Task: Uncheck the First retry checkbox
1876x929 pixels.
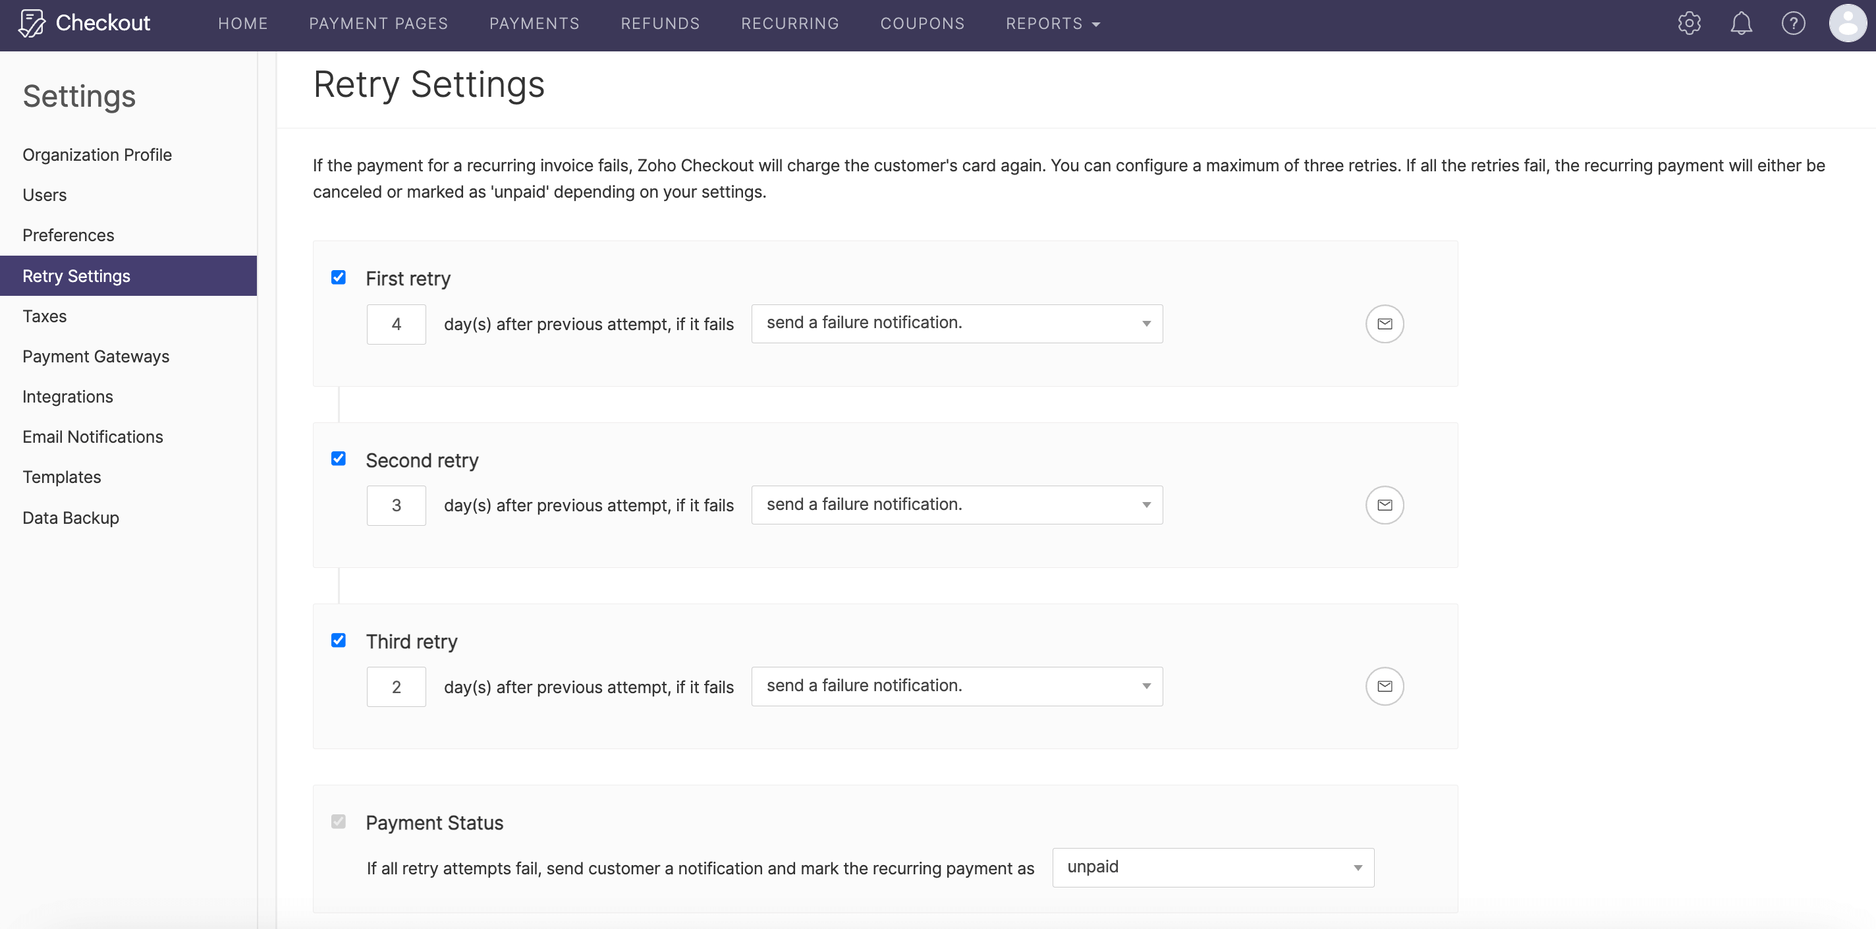Action: click(x=339, y=277)
